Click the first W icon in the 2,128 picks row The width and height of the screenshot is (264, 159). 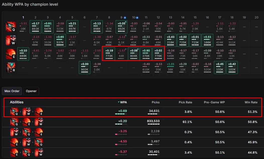(14, 132)
